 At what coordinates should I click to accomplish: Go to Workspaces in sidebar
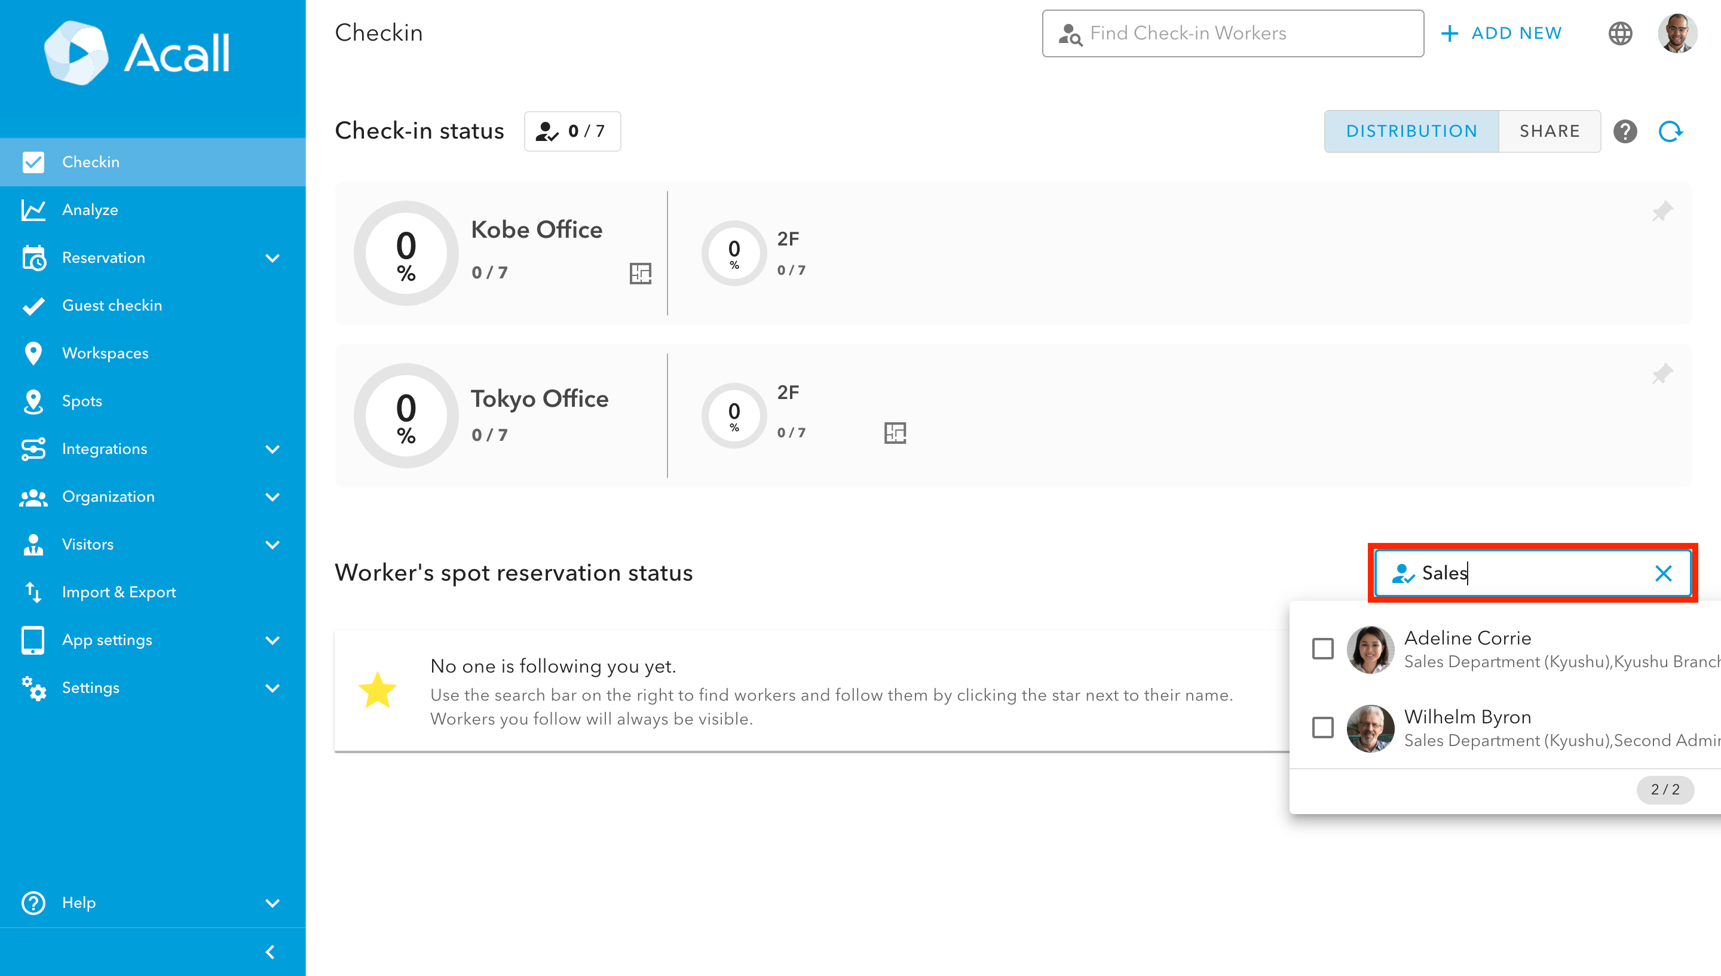pos(105,353)
